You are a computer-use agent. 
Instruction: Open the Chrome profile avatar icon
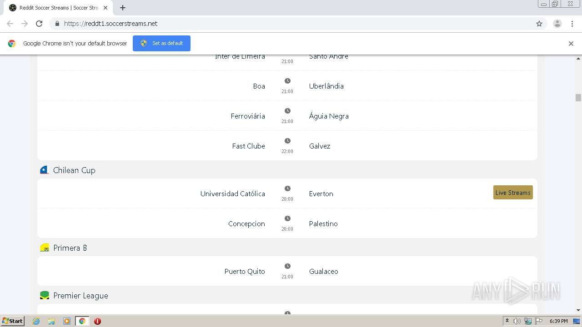coord(557,24)
